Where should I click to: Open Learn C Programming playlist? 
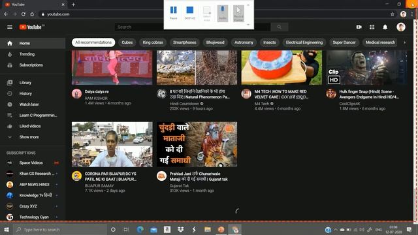tap(33, 116)
